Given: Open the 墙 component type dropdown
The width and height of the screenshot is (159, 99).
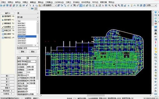Looking at the screenshot, I should click(28, 13).
